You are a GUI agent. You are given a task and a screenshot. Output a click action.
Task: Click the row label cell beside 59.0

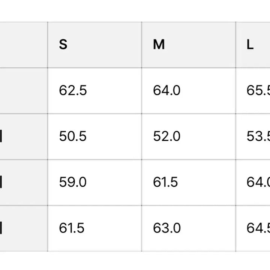23,182
